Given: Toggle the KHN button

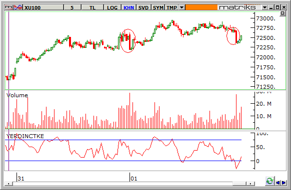Looking at the screenshot, I should (128, 7).
